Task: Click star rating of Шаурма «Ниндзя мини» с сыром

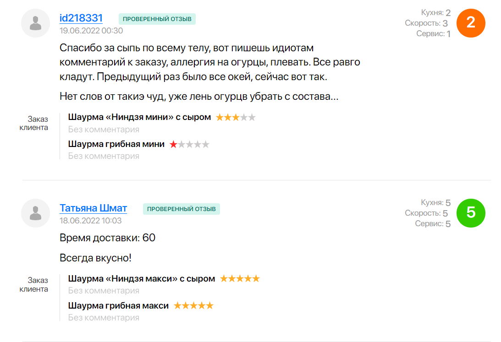Action: 236,117
